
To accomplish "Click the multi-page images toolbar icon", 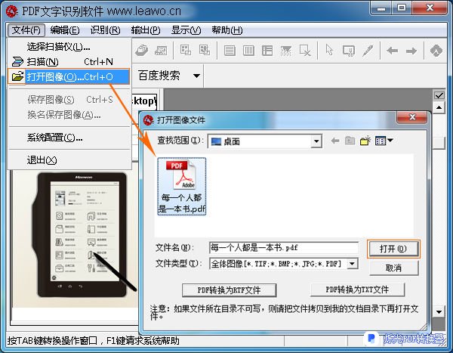I will point(142,51).
